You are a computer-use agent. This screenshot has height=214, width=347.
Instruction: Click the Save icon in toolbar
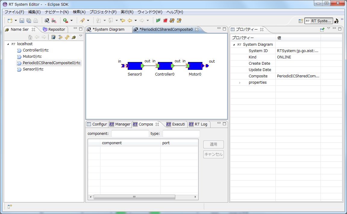[22, 20]
